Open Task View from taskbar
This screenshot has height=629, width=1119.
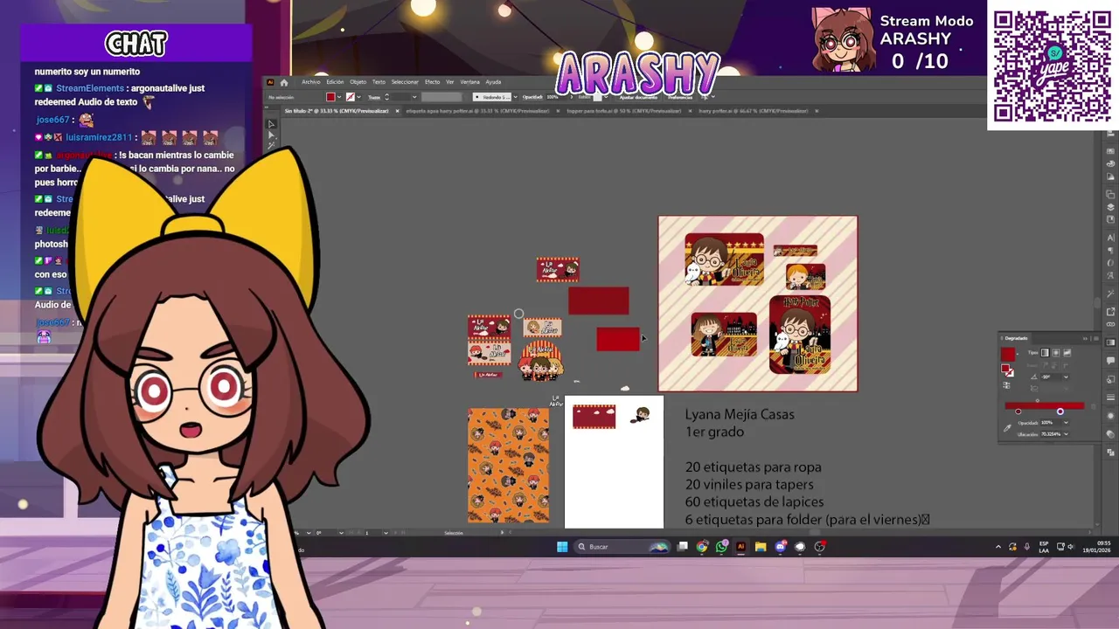point(683,547)
